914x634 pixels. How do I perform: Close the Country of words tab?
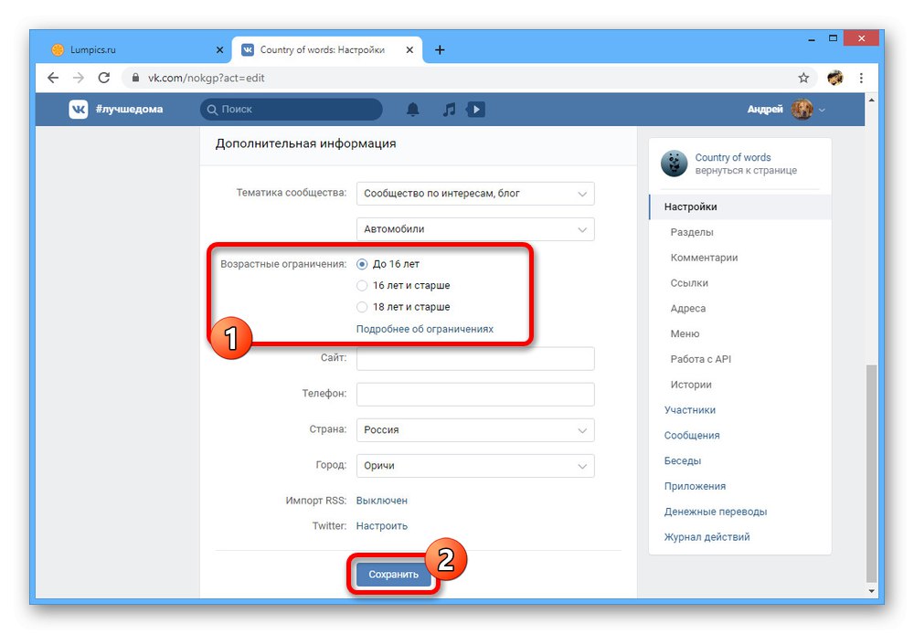tap(409, 50)
